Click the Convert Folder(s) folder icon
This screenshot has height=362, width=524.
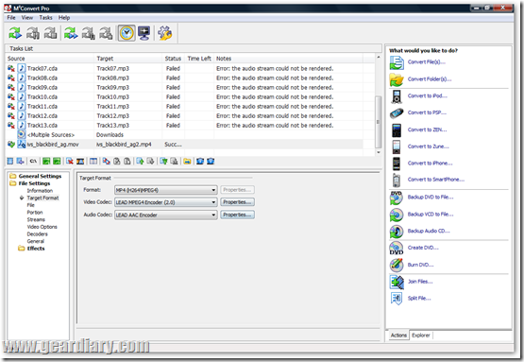coord(397,79)
